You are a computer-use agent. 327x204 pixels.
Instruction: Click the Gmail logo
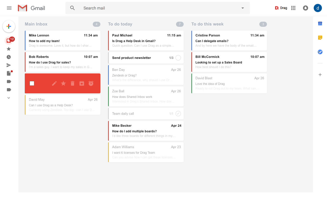click(31, 8)
